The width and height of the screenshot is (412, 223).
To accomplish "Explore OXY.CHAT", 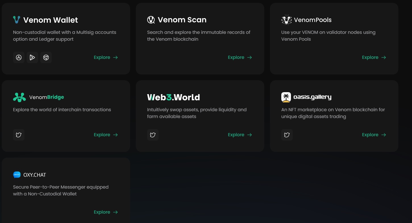I will (x=106, y=212).
